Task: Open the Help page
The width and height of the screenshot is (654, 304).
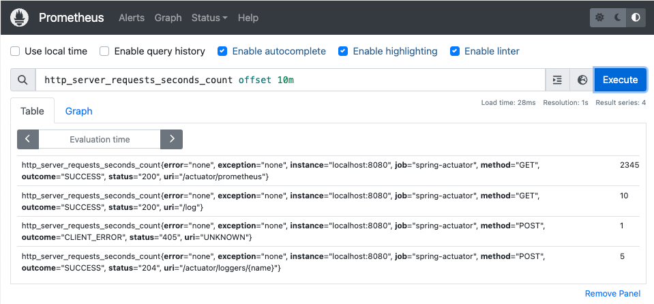Action: pos(248,18)
